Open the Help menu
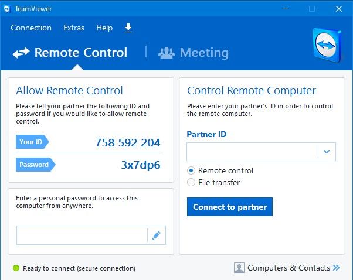 tap(104, 28)
